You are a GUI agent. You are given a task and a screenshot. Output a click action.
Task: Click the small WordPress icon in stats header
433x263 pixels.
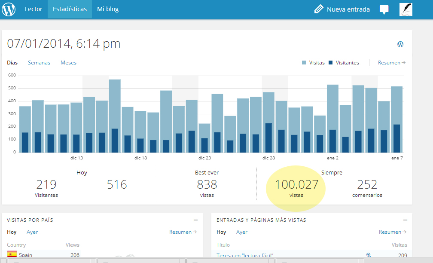[400, 44]
